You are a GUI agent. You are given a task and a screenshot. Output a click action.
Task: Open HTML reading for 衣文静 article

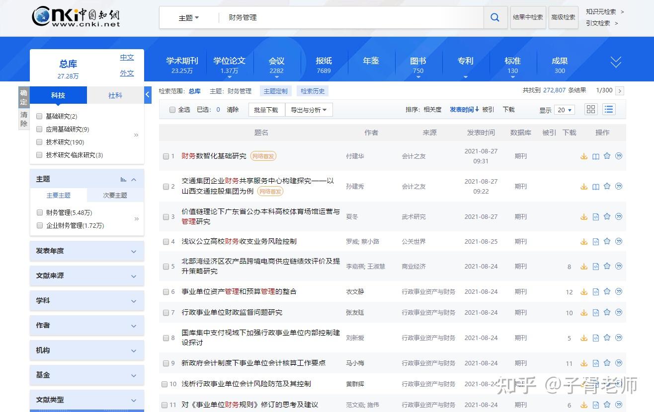(x=596, y=292)
